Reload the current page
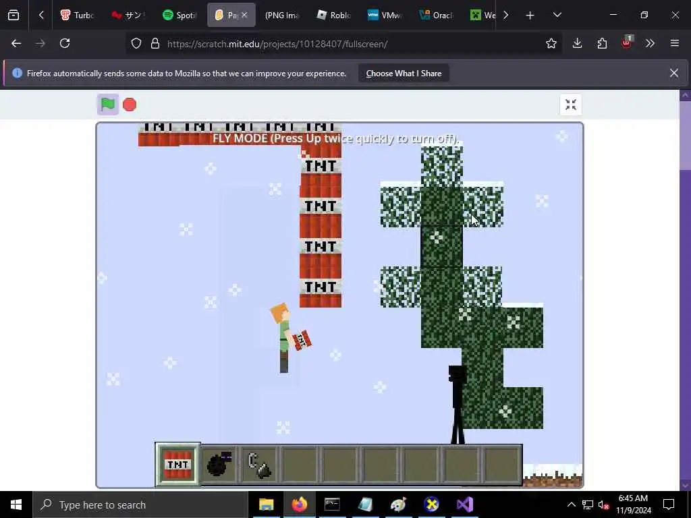Viewport: 691px width, 518px height. pyautogui.click(x=65, y=43)
